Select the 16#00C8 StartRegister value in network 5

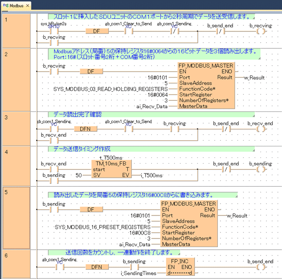click(x=137, y=232)
